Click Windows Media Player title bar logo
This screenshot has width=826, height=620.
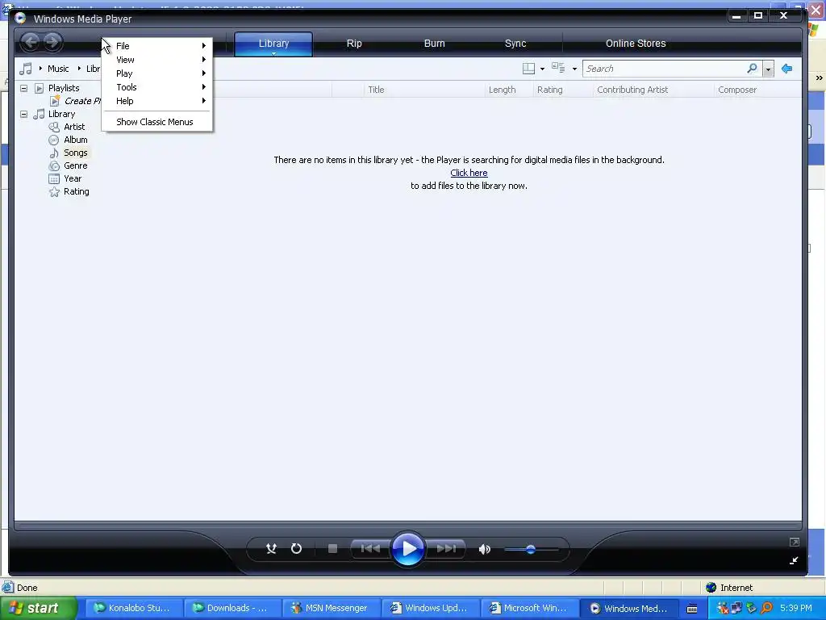point(20,19)
